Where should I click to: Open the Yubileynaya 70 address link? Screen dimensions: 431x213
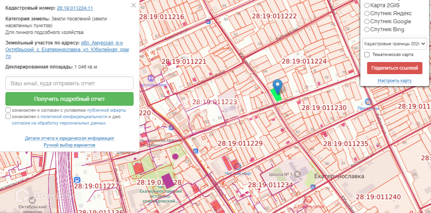pyautogui.click(x=67, y=50)
